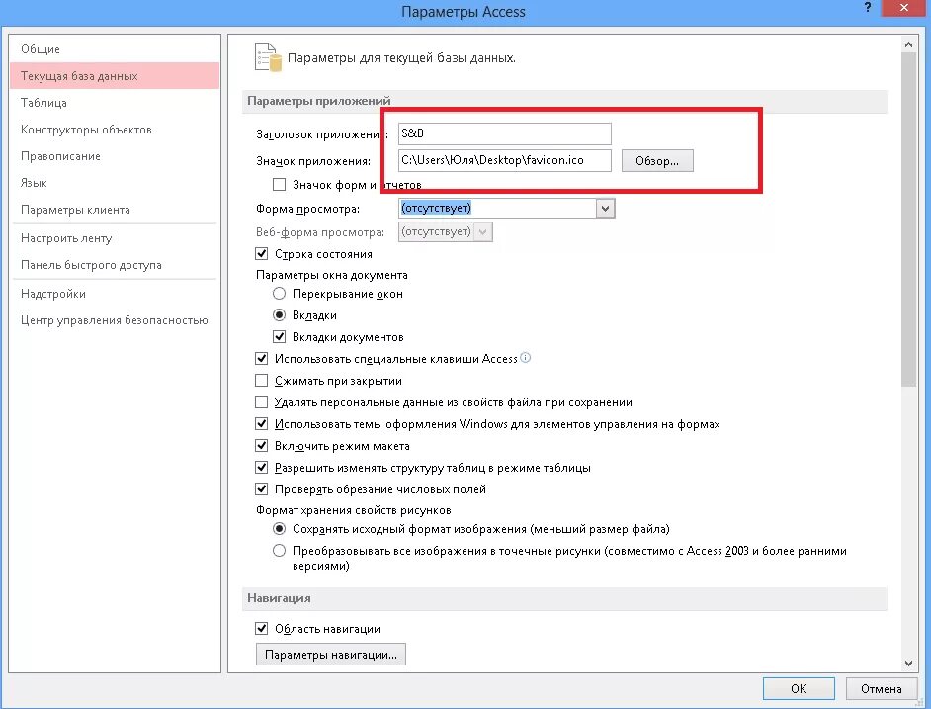Open the Таблица settings category
Screen dimensions: 931x709
click(115, 103)
